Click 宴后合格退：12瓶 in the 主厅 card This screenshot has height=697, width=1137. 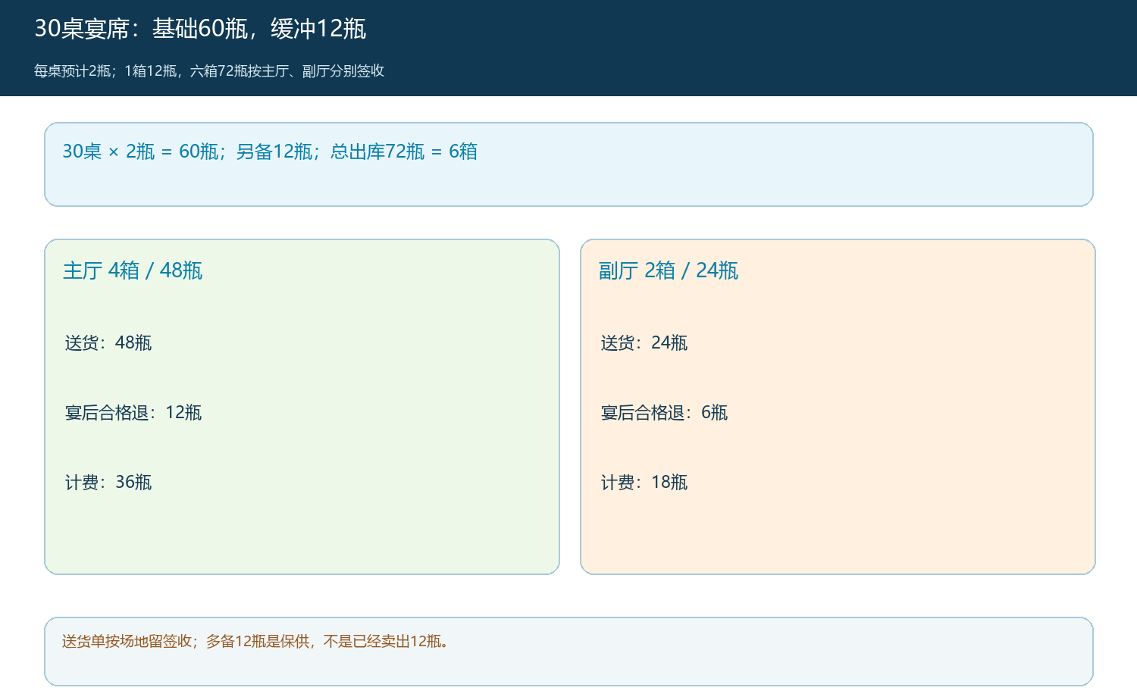pos(133,413)
